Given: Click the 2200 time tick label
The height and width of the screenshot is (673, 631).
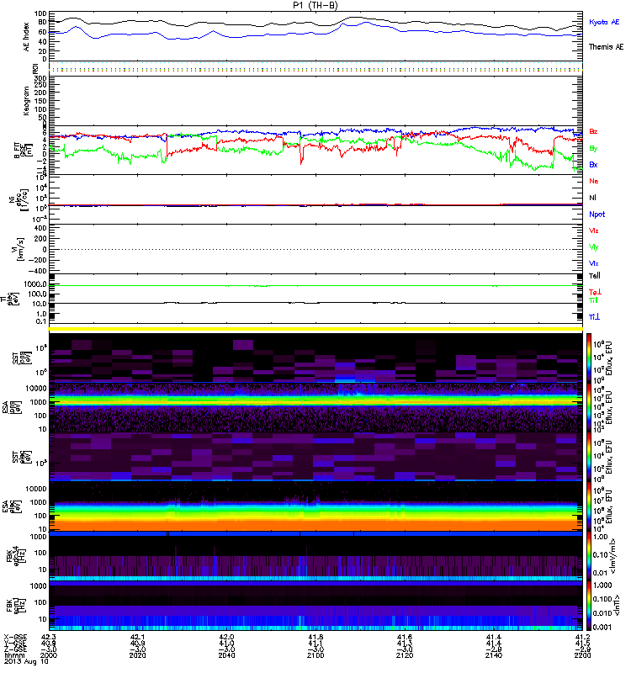Looking at the screenshot, I should [x=582, y=655].
